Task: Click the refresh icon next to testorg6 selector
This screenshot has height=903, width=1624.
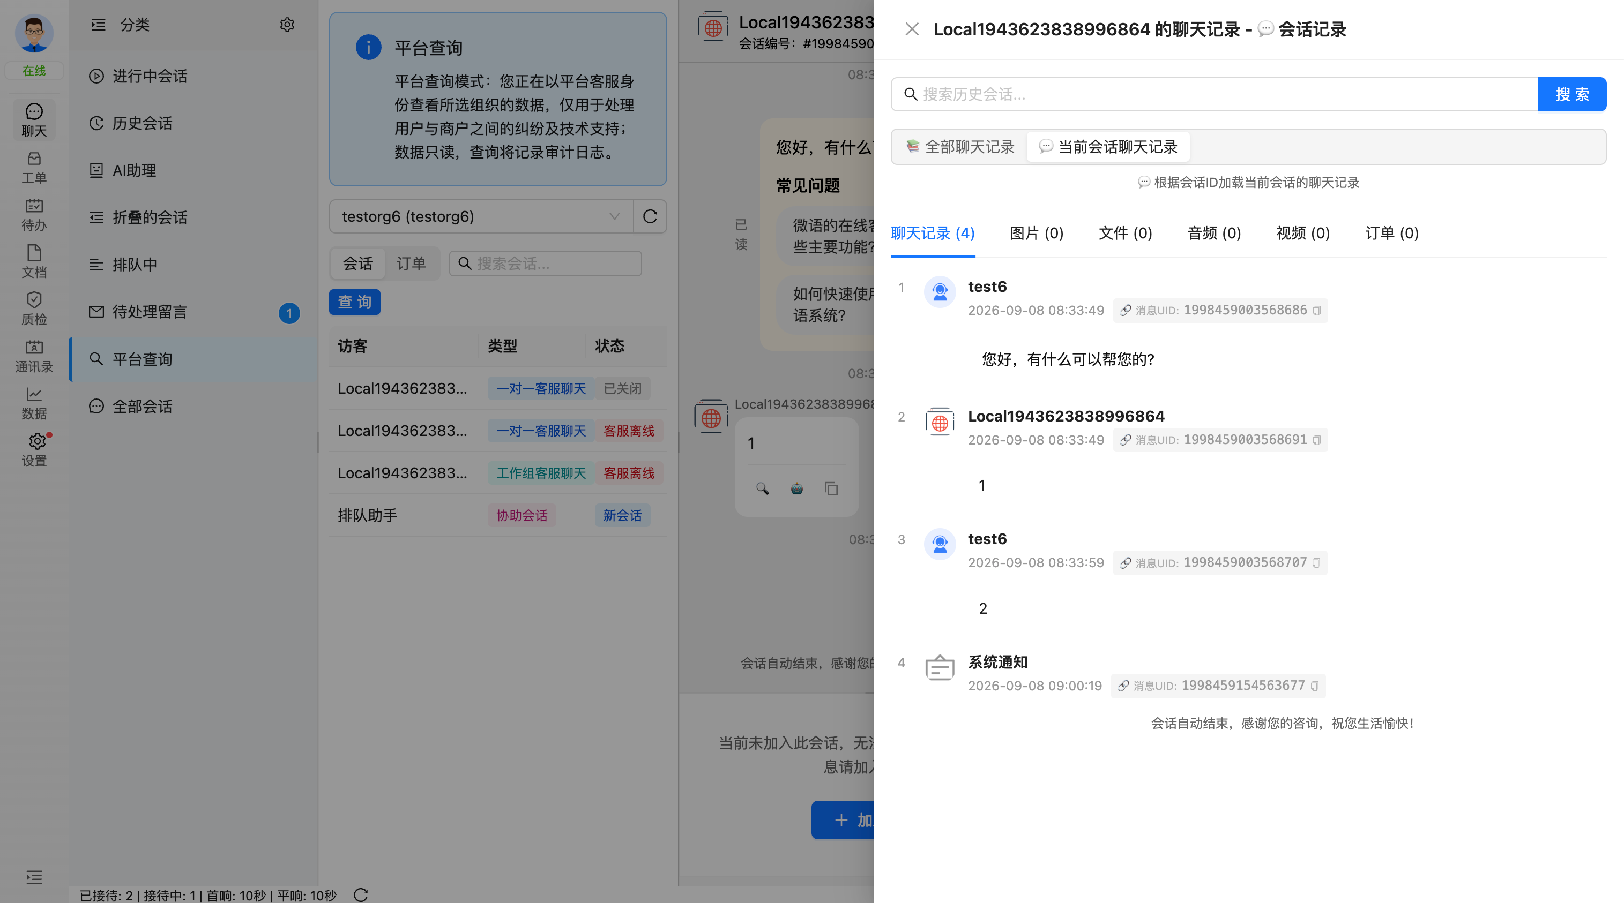Action: 650,216
